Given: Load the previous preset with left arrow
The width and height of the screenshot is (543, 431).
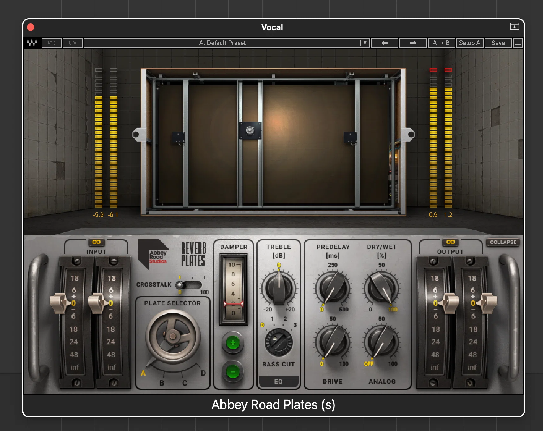Looking at the screenshot, I should pos(385,43).
